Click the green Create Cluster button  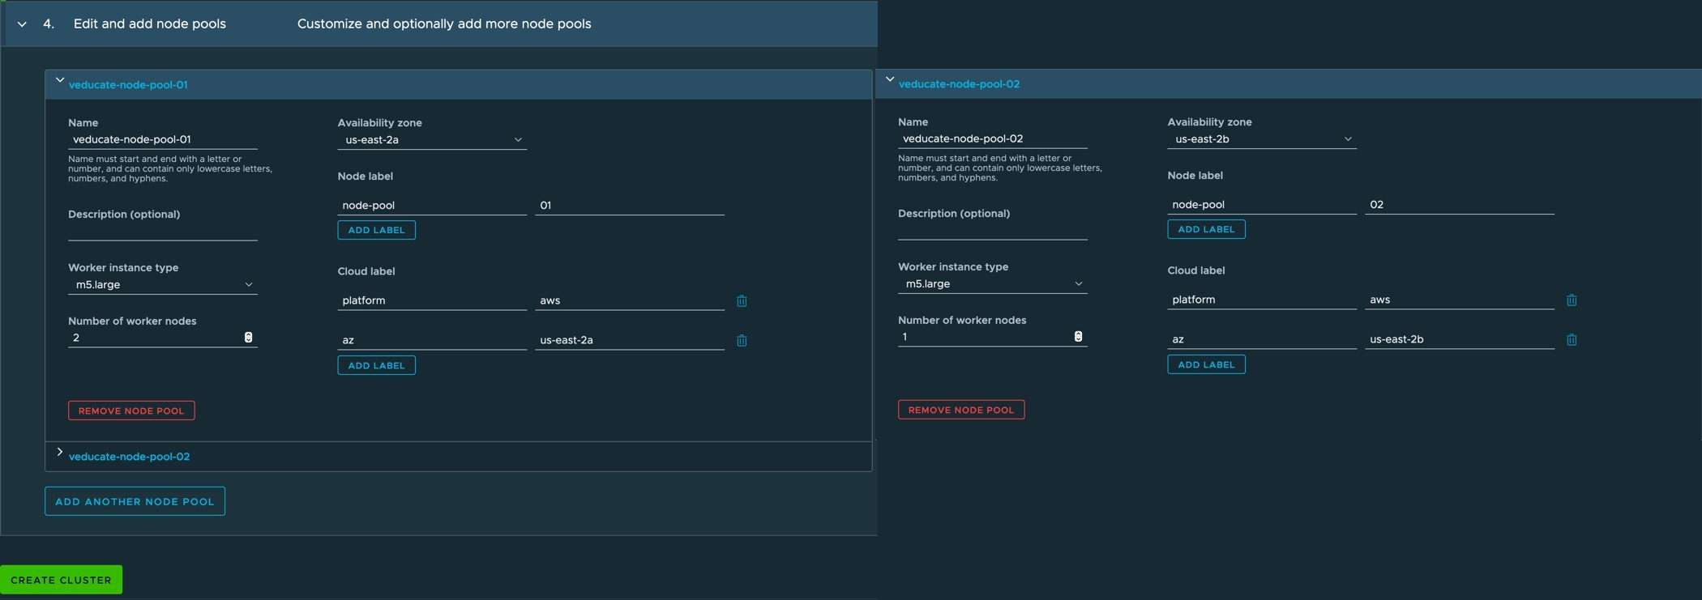pos(61,580)
